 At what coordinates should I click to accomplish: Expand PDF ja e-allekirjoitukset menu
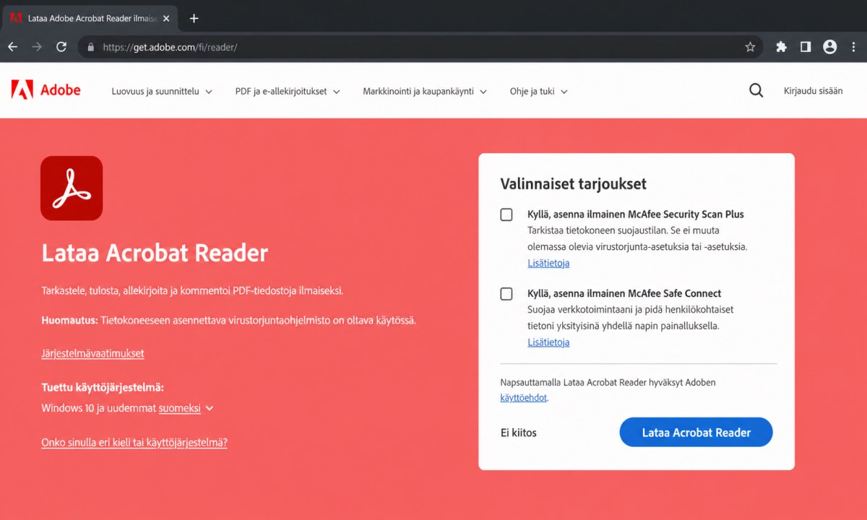[288, 92]
